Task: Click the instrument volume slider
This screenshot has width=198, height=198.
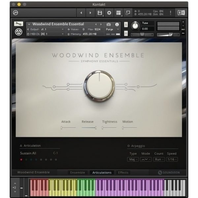Action: tap(168, 34)
